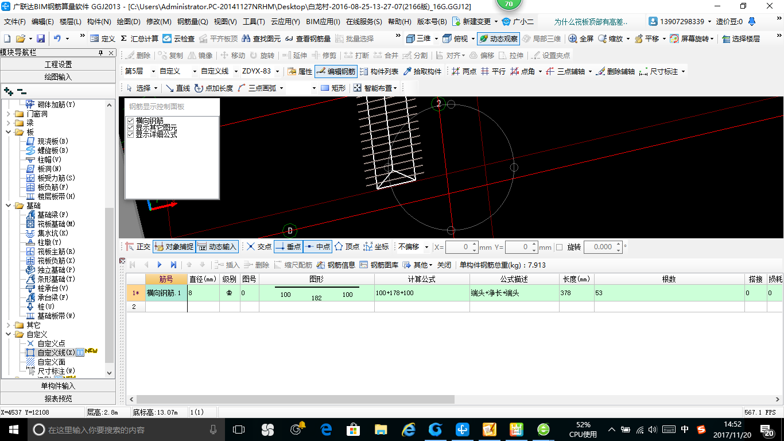This screenshot has height=441, width=784.
Task: Open File Explorer from taskbar
Action: (381, 429)
